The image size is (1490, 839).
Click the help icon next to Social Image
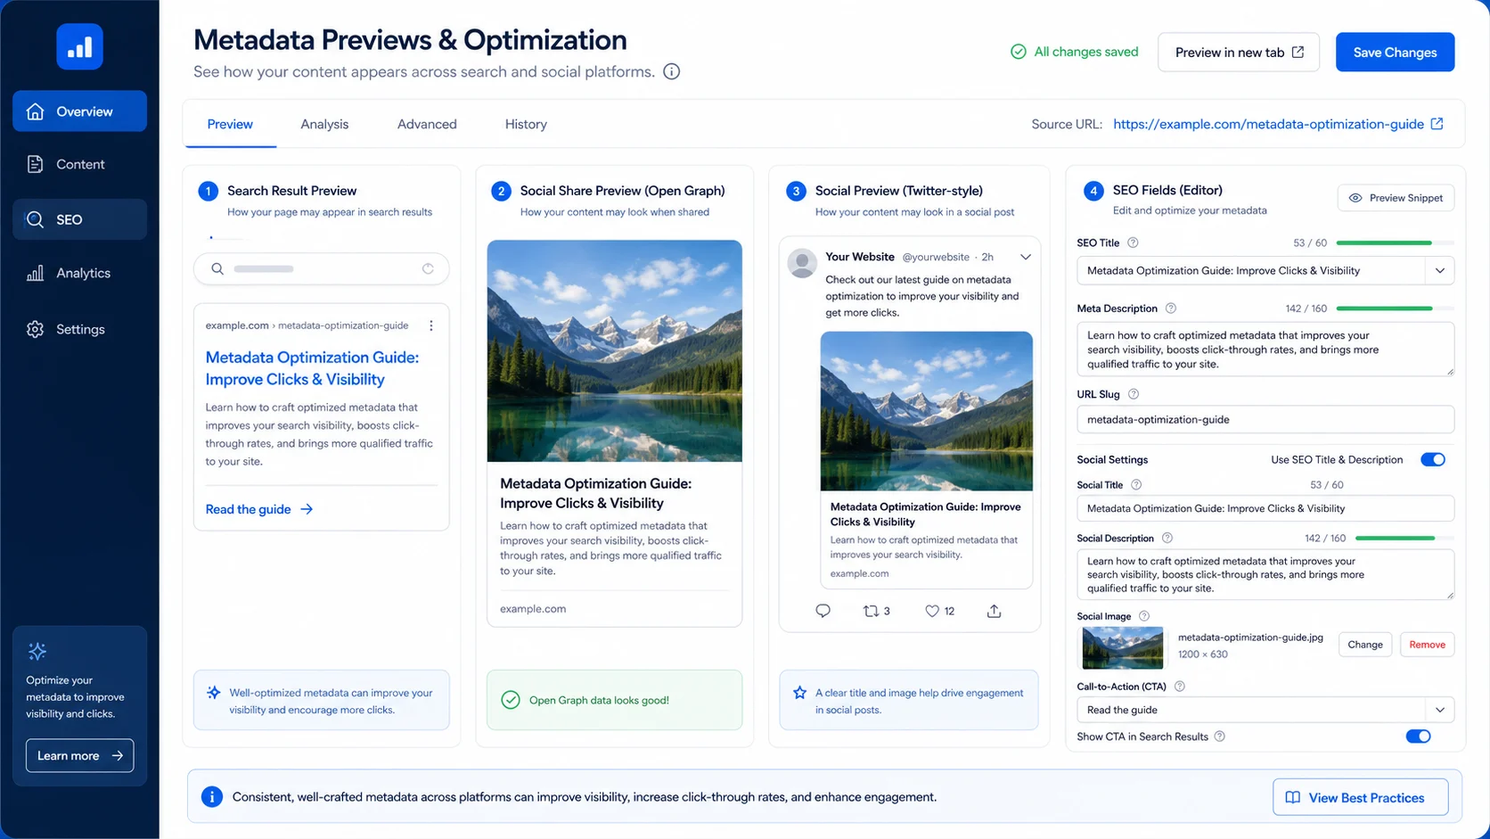1144,616
